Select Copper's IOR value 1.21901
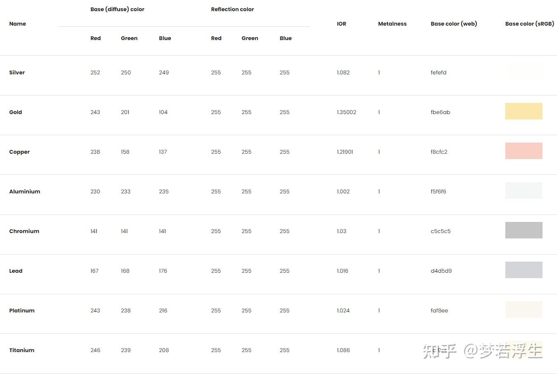The width and height of the screenshot is (557, 374). 345,152
